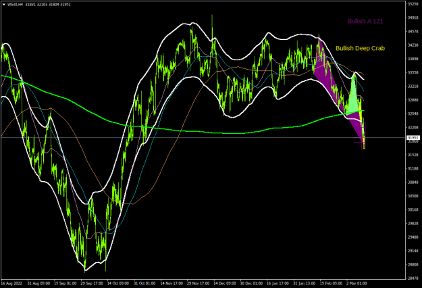Click the current price tag 31951
The image size is (422, 288).
[x=413, y=138]
